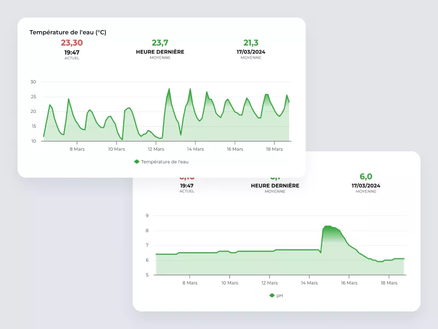Click 8 Mars tick on temperature chart
Image resolution: width=438 pixels, height=329 pixels.
(x=77, y=149)
